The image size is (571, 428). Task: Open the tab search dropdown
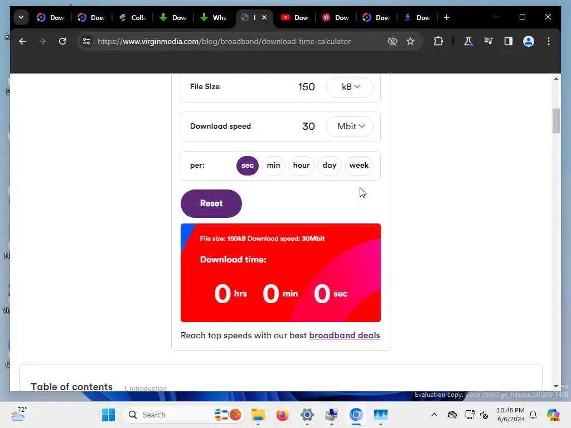click(x=21, y=17)
